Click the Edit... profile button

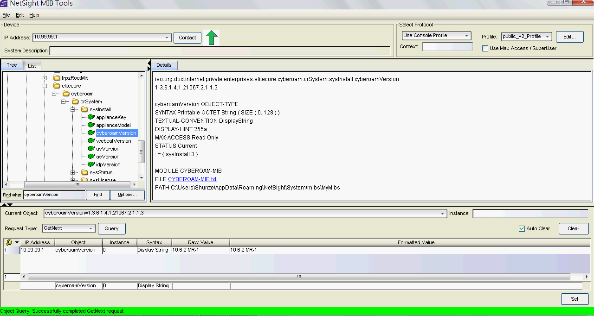(x=569, y=37)
